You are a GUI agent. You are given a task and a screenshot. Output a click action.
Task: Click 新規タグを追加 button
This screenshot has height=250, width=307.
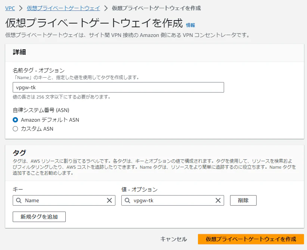[39, 217]
